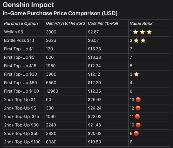Screen dimensions: 173x148
Task: Click the Cost Per 10-Pull column header
Action: tap(103, 23)
